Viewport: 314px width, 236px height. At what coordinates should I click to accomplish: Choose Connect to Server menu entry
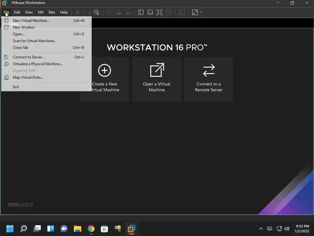click(47, 57)
